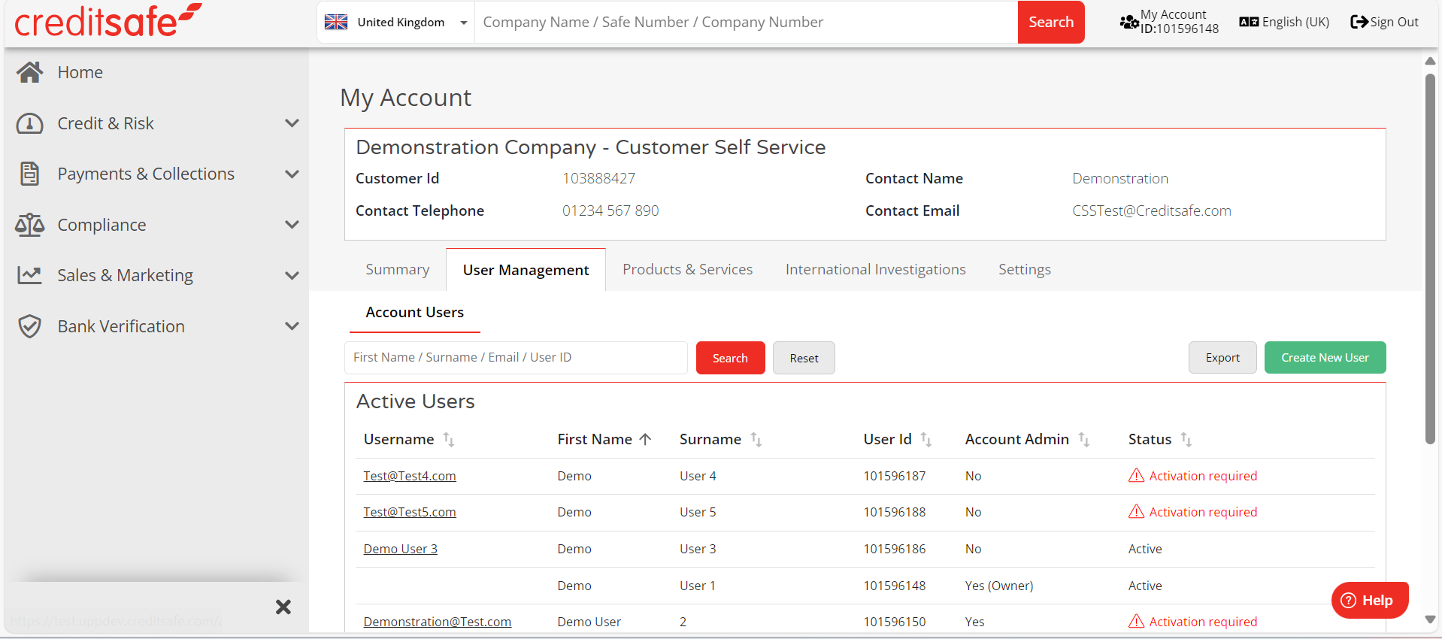Click the Payments & Collections document icon
Viewport: 1442px width, 639px height.
tap(29, 174)
